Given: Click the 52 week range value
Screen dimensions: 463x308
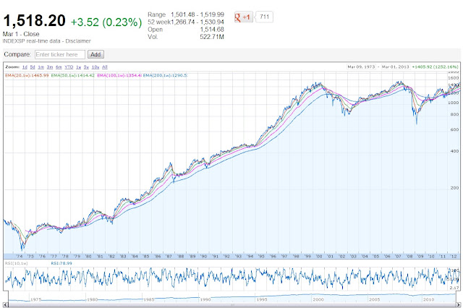Looking at the screenshot, I should [x=197, y=22].
